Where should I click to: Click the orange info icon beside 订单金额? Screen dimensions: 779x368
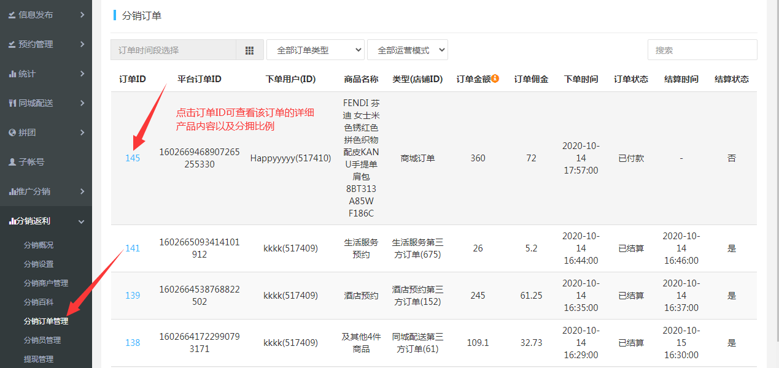495,79
